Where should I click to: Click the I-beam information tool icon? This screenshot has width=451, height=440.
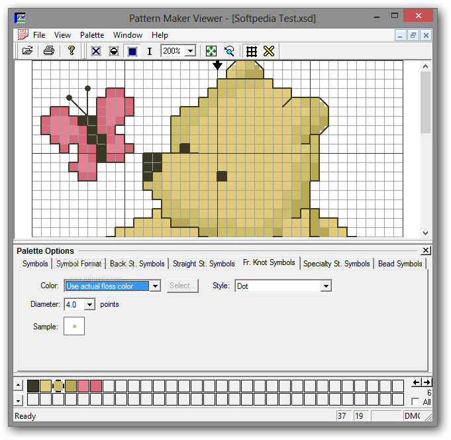[149, 51]
